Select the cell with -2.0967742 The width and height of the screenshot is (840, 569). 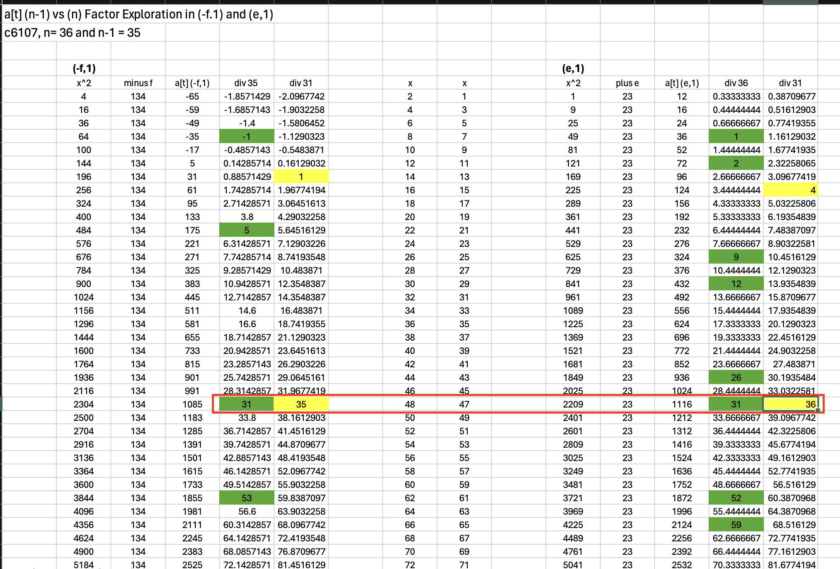pyautogui.click(x=301, y=96)
